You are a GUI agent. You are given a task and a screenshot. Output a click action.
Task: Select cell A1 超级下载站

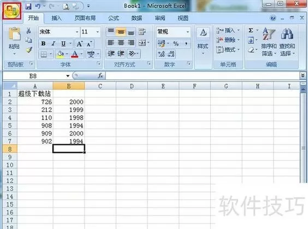click(35, 94)
